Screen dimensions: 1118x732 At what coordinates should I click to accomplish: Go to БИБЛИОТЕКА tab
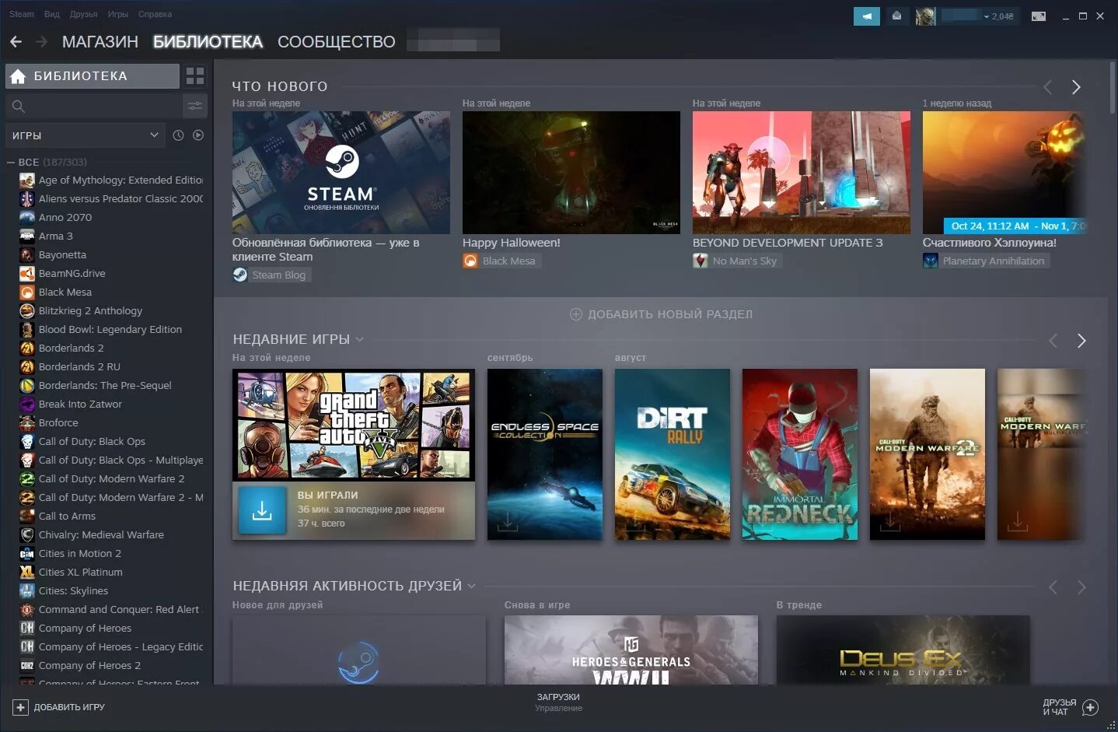pyautogui.click(x=208, y=42)
